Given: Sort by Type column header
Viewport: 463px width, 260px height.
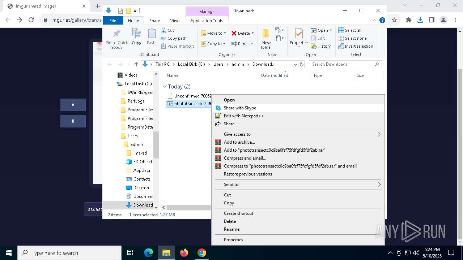Looking at the screenshot, I should point(332,75).
